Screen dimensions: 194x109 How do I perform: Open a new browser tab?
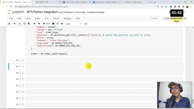(155, 2)
